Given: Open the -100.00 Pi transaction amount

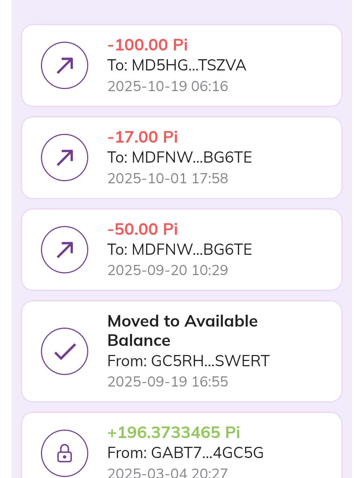Looking at the screenshot, I should coord(147,45).
